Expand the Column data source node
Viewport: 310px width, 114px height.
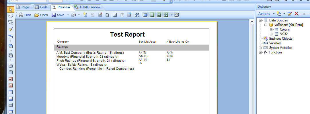[271, 29]
